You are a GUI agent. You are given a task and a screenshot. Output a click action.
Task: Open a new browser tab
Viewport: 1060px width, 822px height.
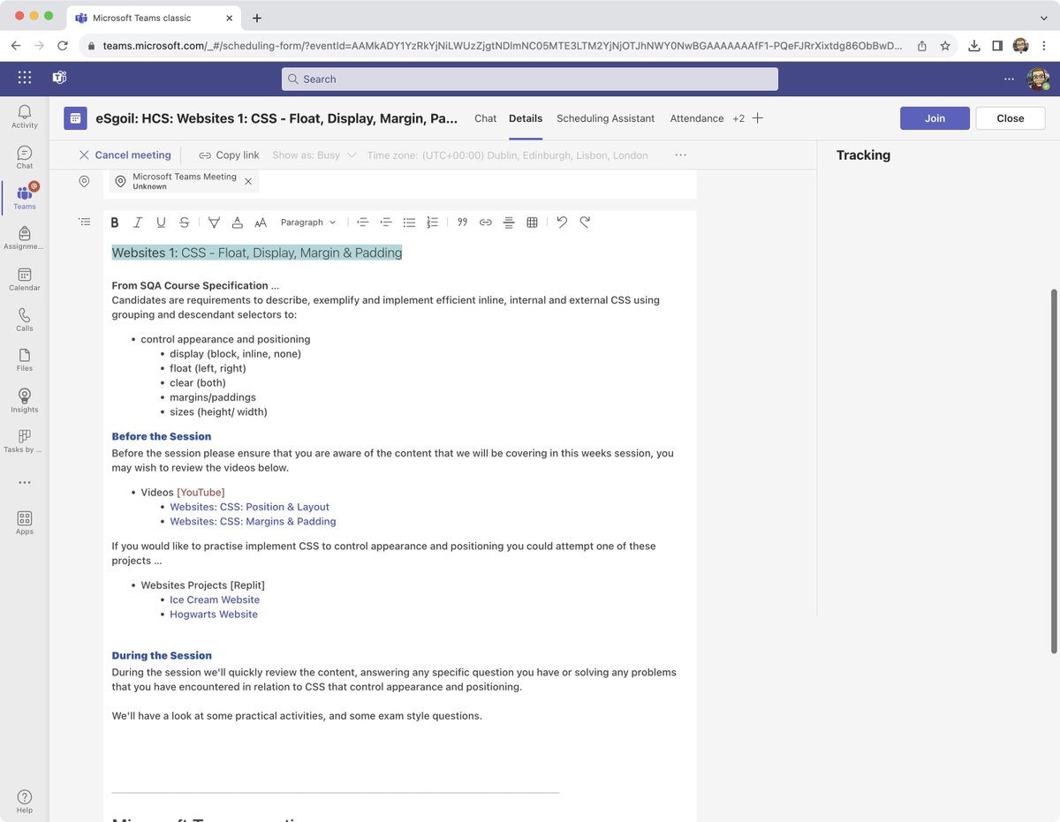point(257,18)
